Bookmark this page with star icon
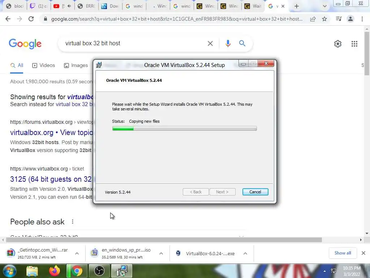 point(324,19)
